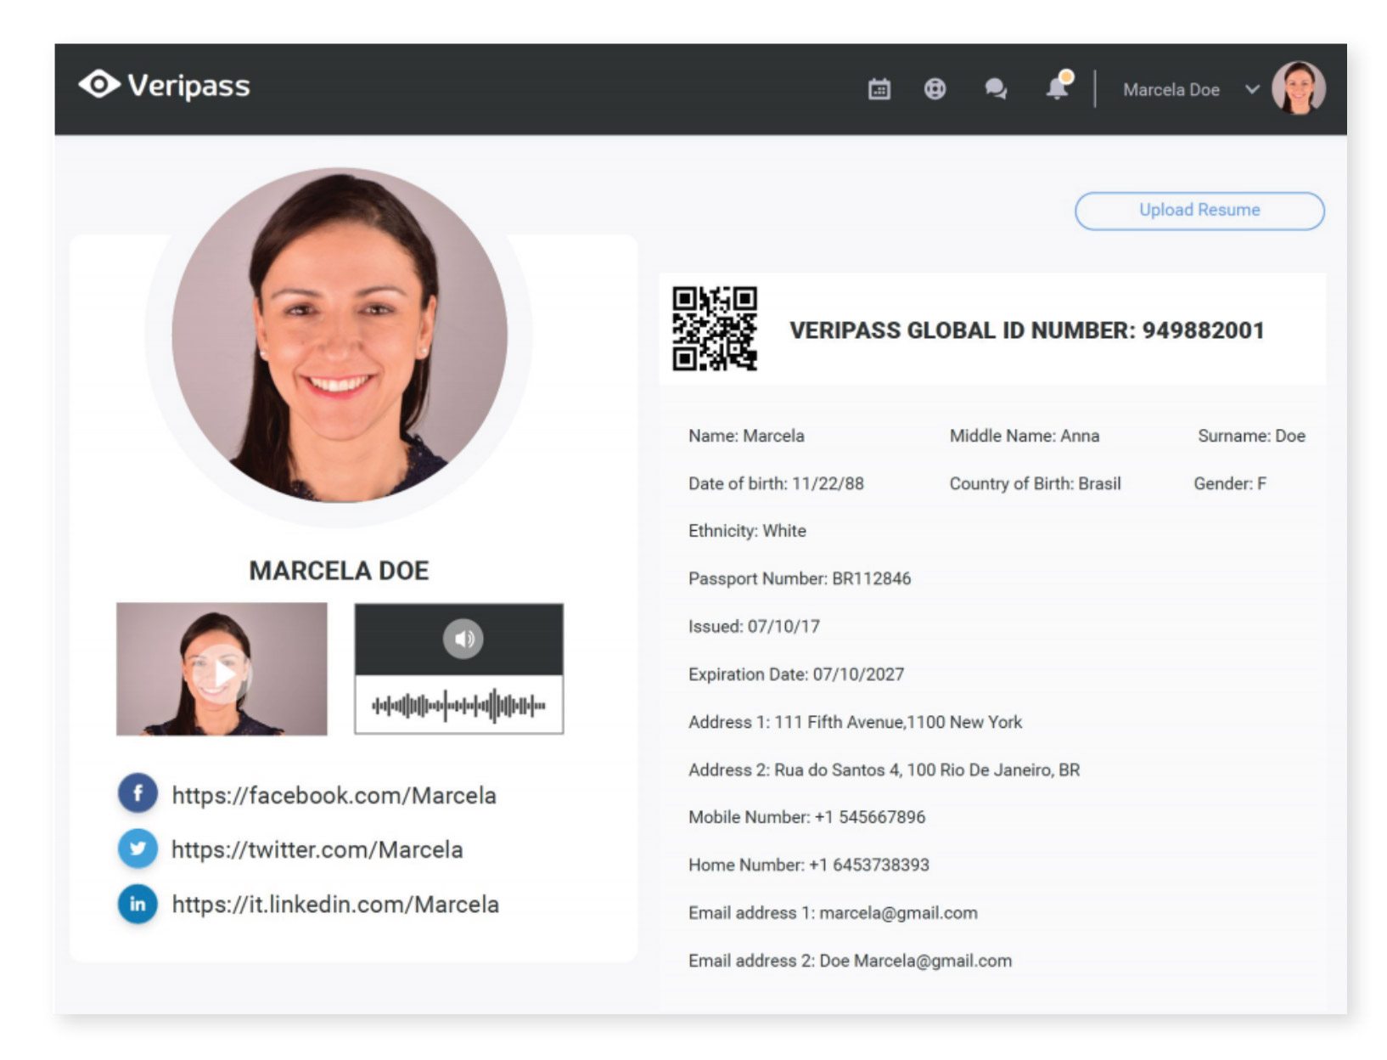Open the calendar icon in header
This screenshot has height=1060, width=1387.
(879, 89)
